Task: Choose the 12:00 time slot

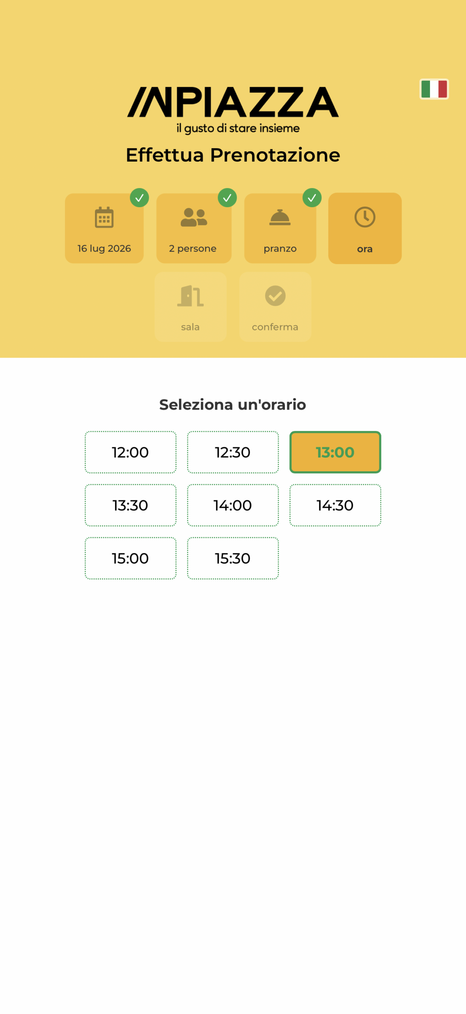Action: coord(131,452)
